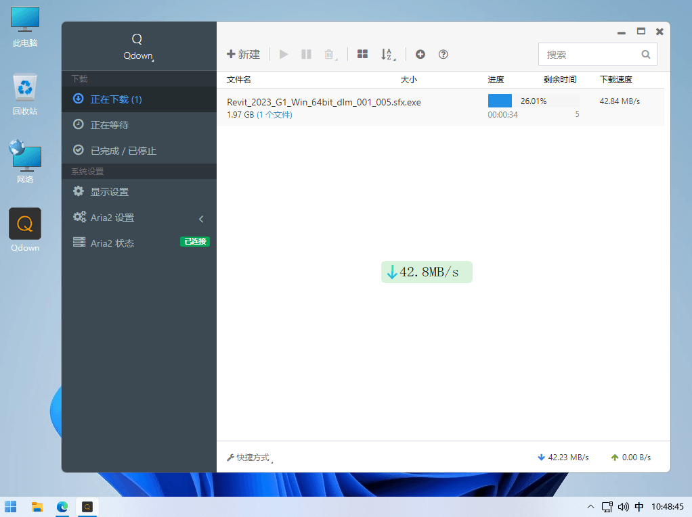Image resolution: width=692 pixels, height=517 pixels.
Task: Click Qdown taskbar icon
Action: pyautogui.click(x=87, y=507)
